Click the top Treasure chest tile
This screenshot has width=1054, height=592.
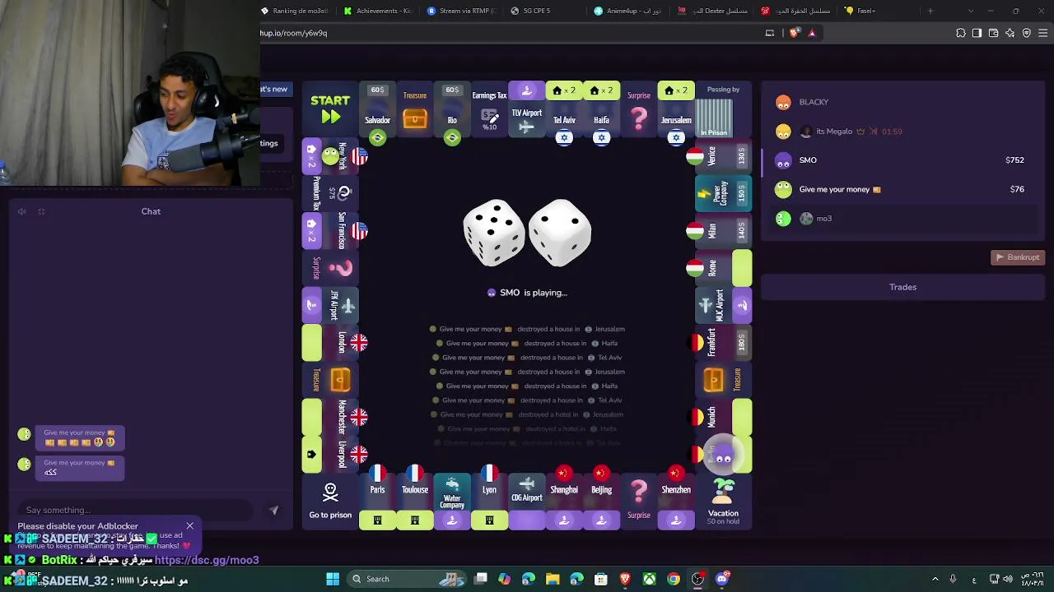(x=415, y=110)
